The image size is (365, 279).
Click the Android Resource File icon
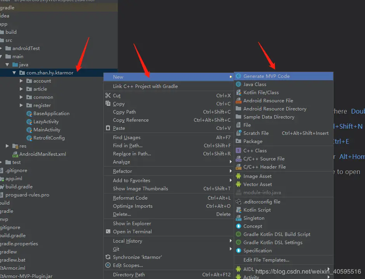[238, 101]
